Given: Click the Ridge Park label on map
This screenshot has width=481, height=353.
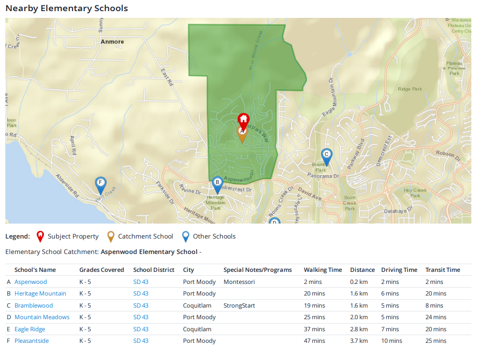Looking at the screenshot, I should point(410,89).
